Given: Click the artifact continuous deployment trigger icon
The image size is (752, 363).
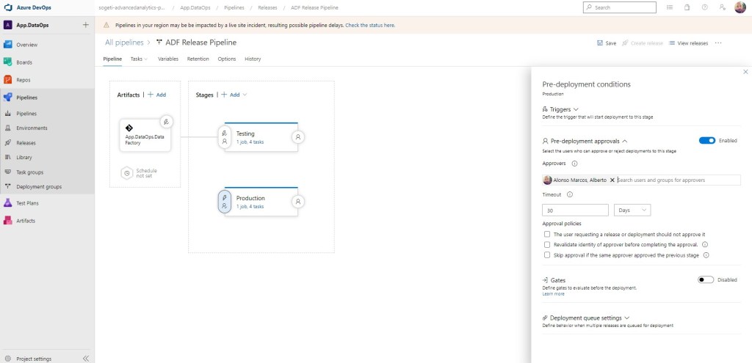Looking at the screenshot, I should pyautogui.click(x=167, y=122).
